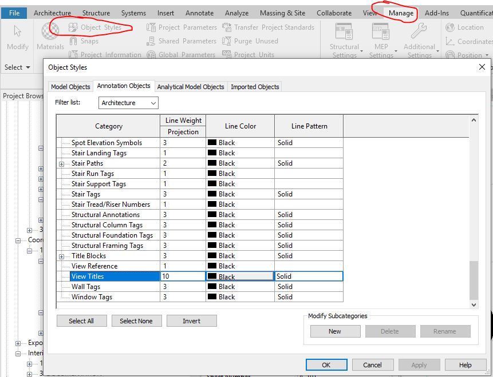Expand the Title Blocks category

(61, 255)
